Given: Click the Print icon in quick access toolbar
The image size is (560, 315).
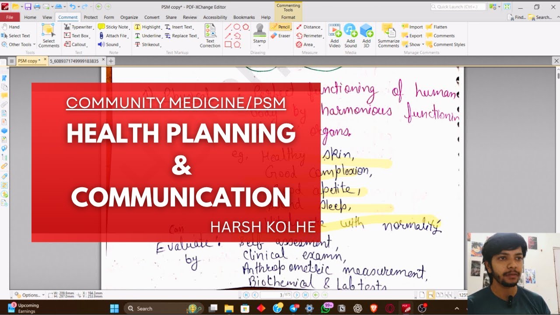Looking at the screenshot, I should pyautogui.click(x=37, y=7).
